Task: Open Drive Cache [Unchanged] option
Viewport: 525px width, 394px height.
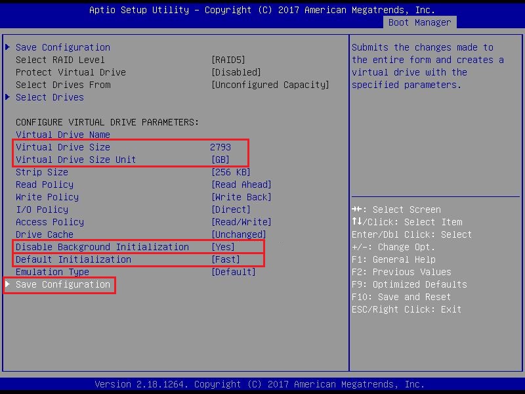Action: pyautogui.click(x=238, y=234)
